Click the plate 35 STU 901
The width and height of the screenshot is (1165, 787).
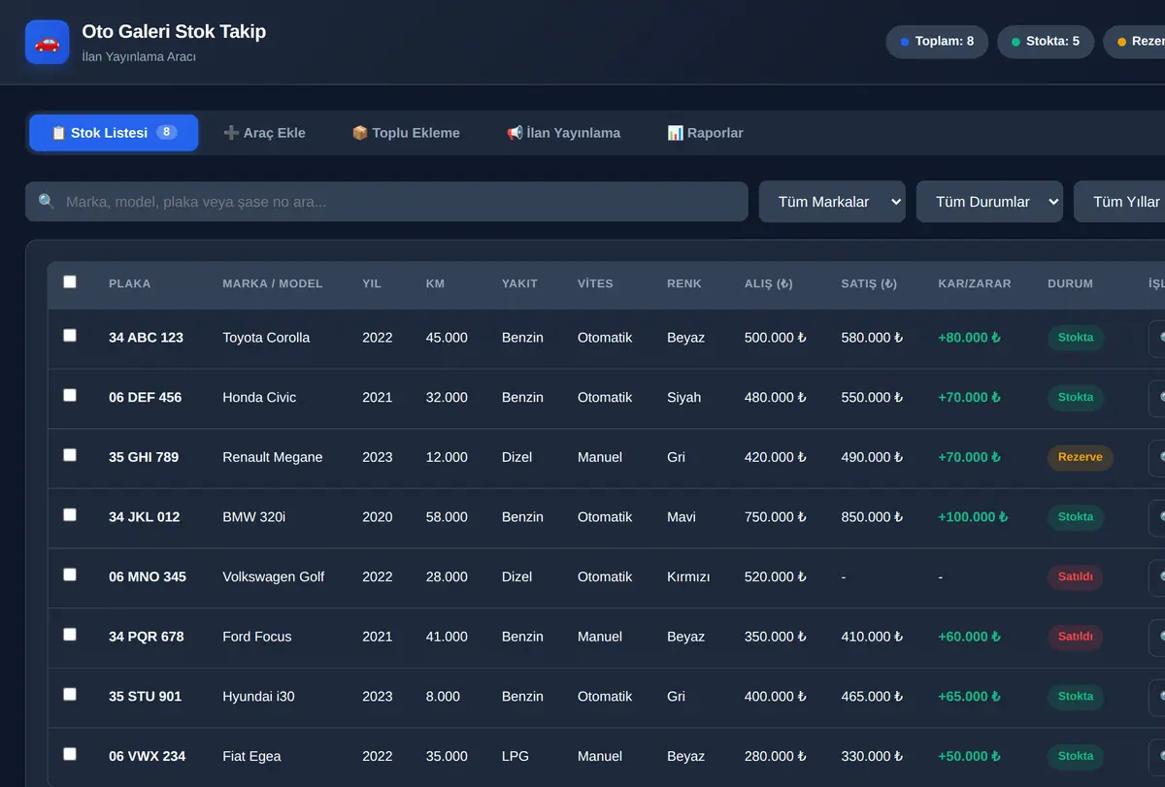point(146,697)
